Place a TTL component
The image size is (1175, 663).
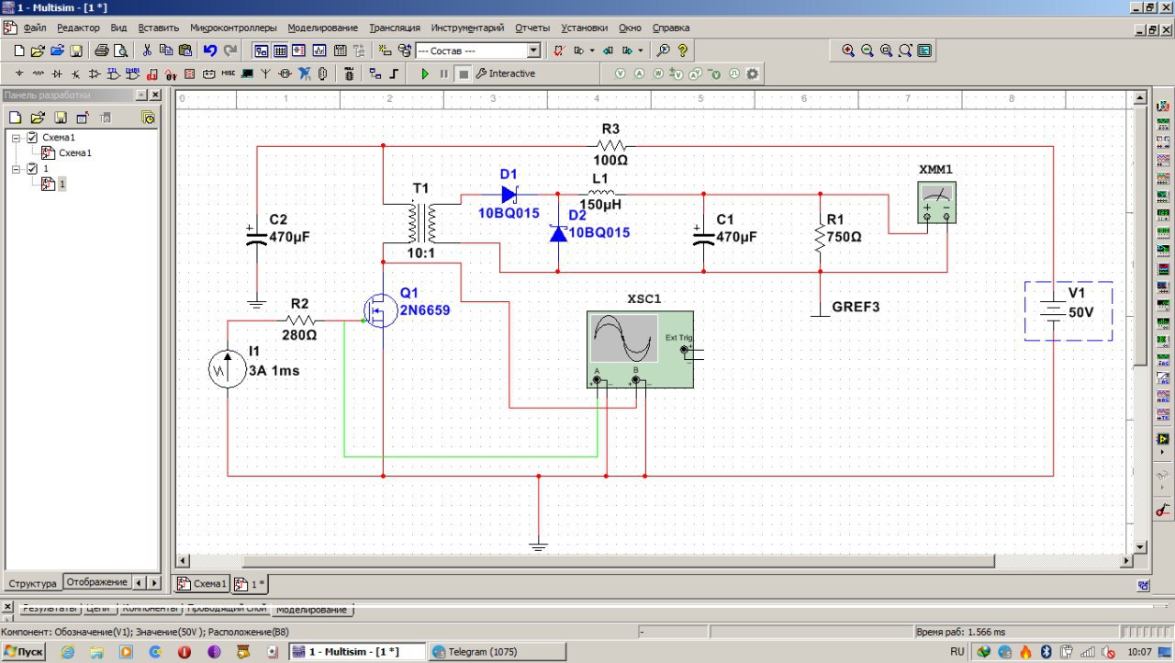113,73
